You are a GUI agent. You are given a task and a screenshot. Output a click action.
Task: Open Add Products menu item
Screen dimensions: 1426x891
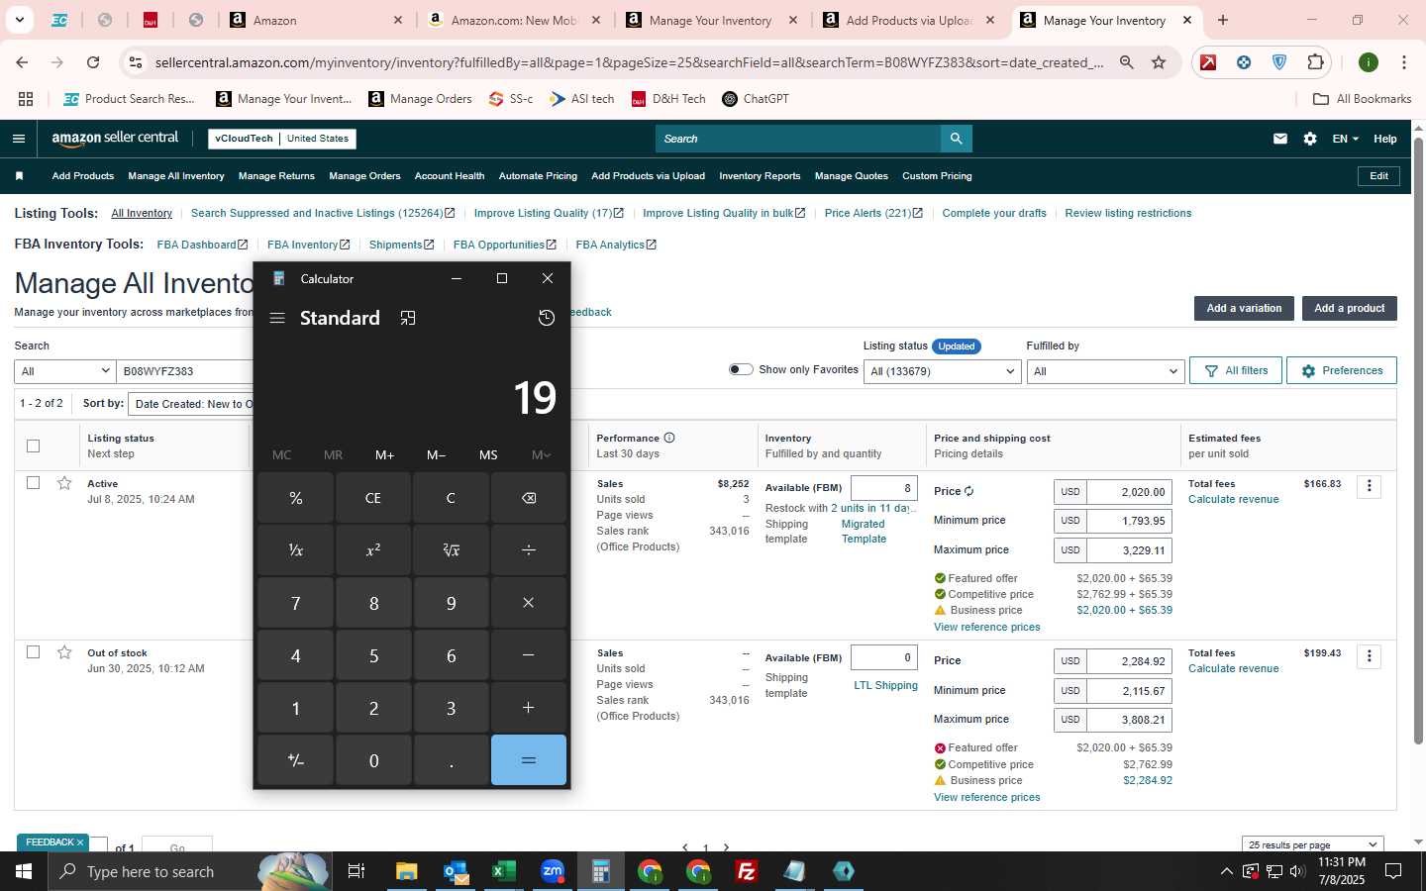(82, 176)
